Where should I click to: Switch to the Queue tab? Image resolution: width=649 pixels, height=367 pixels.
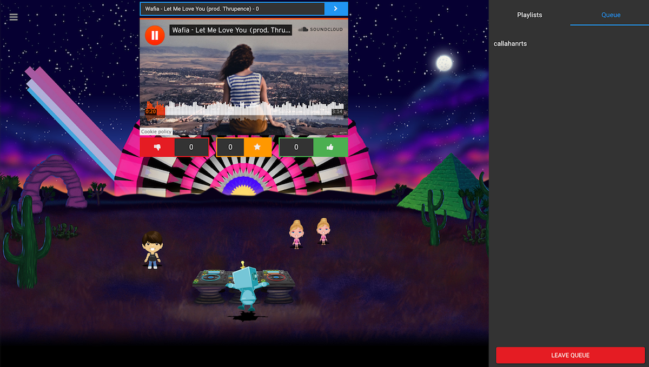point(611,15)
